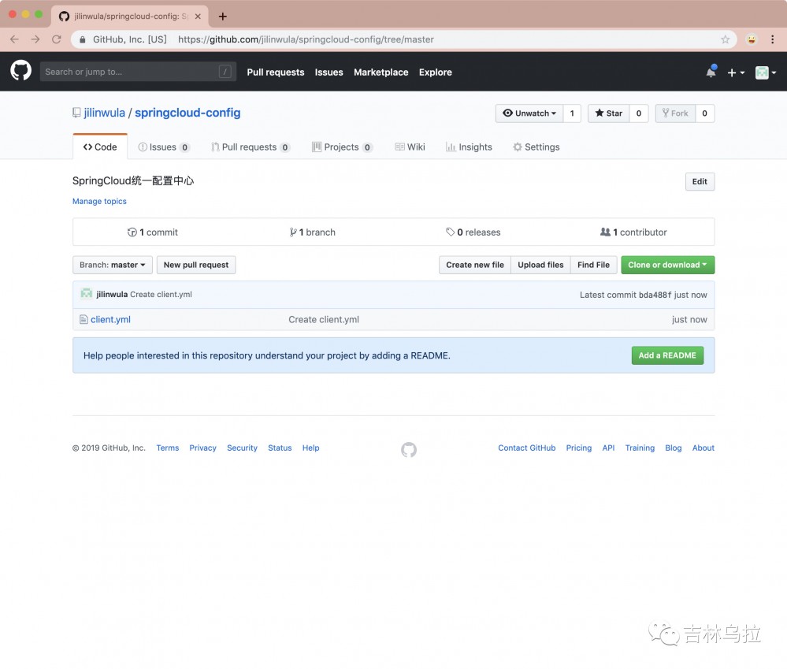Open the jilinwula commit author avatar
The image size is (787, 669).
[87, 294]
